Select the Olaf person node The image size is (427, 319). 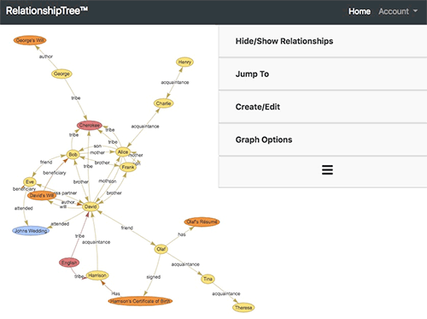pos(161,249)
